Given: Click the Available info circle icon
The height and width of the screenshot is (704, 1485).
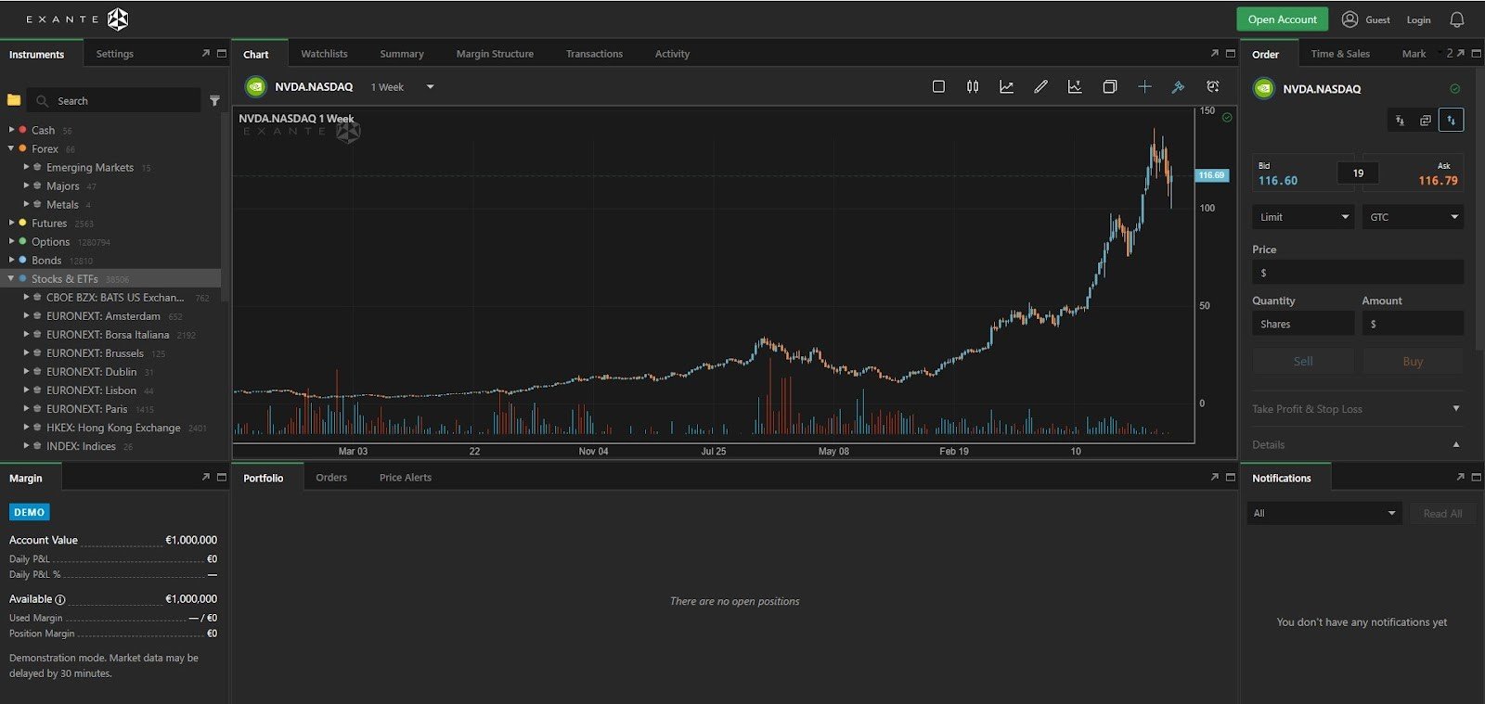Looking at the screenshot, I should [60, 599].
